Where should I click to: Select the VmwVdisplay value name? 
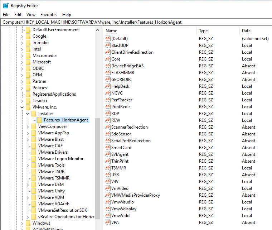point(124,209)
